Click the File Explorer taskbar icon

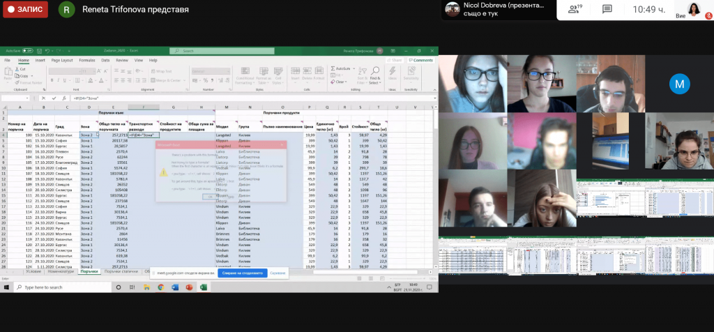(x=146, y=287)
